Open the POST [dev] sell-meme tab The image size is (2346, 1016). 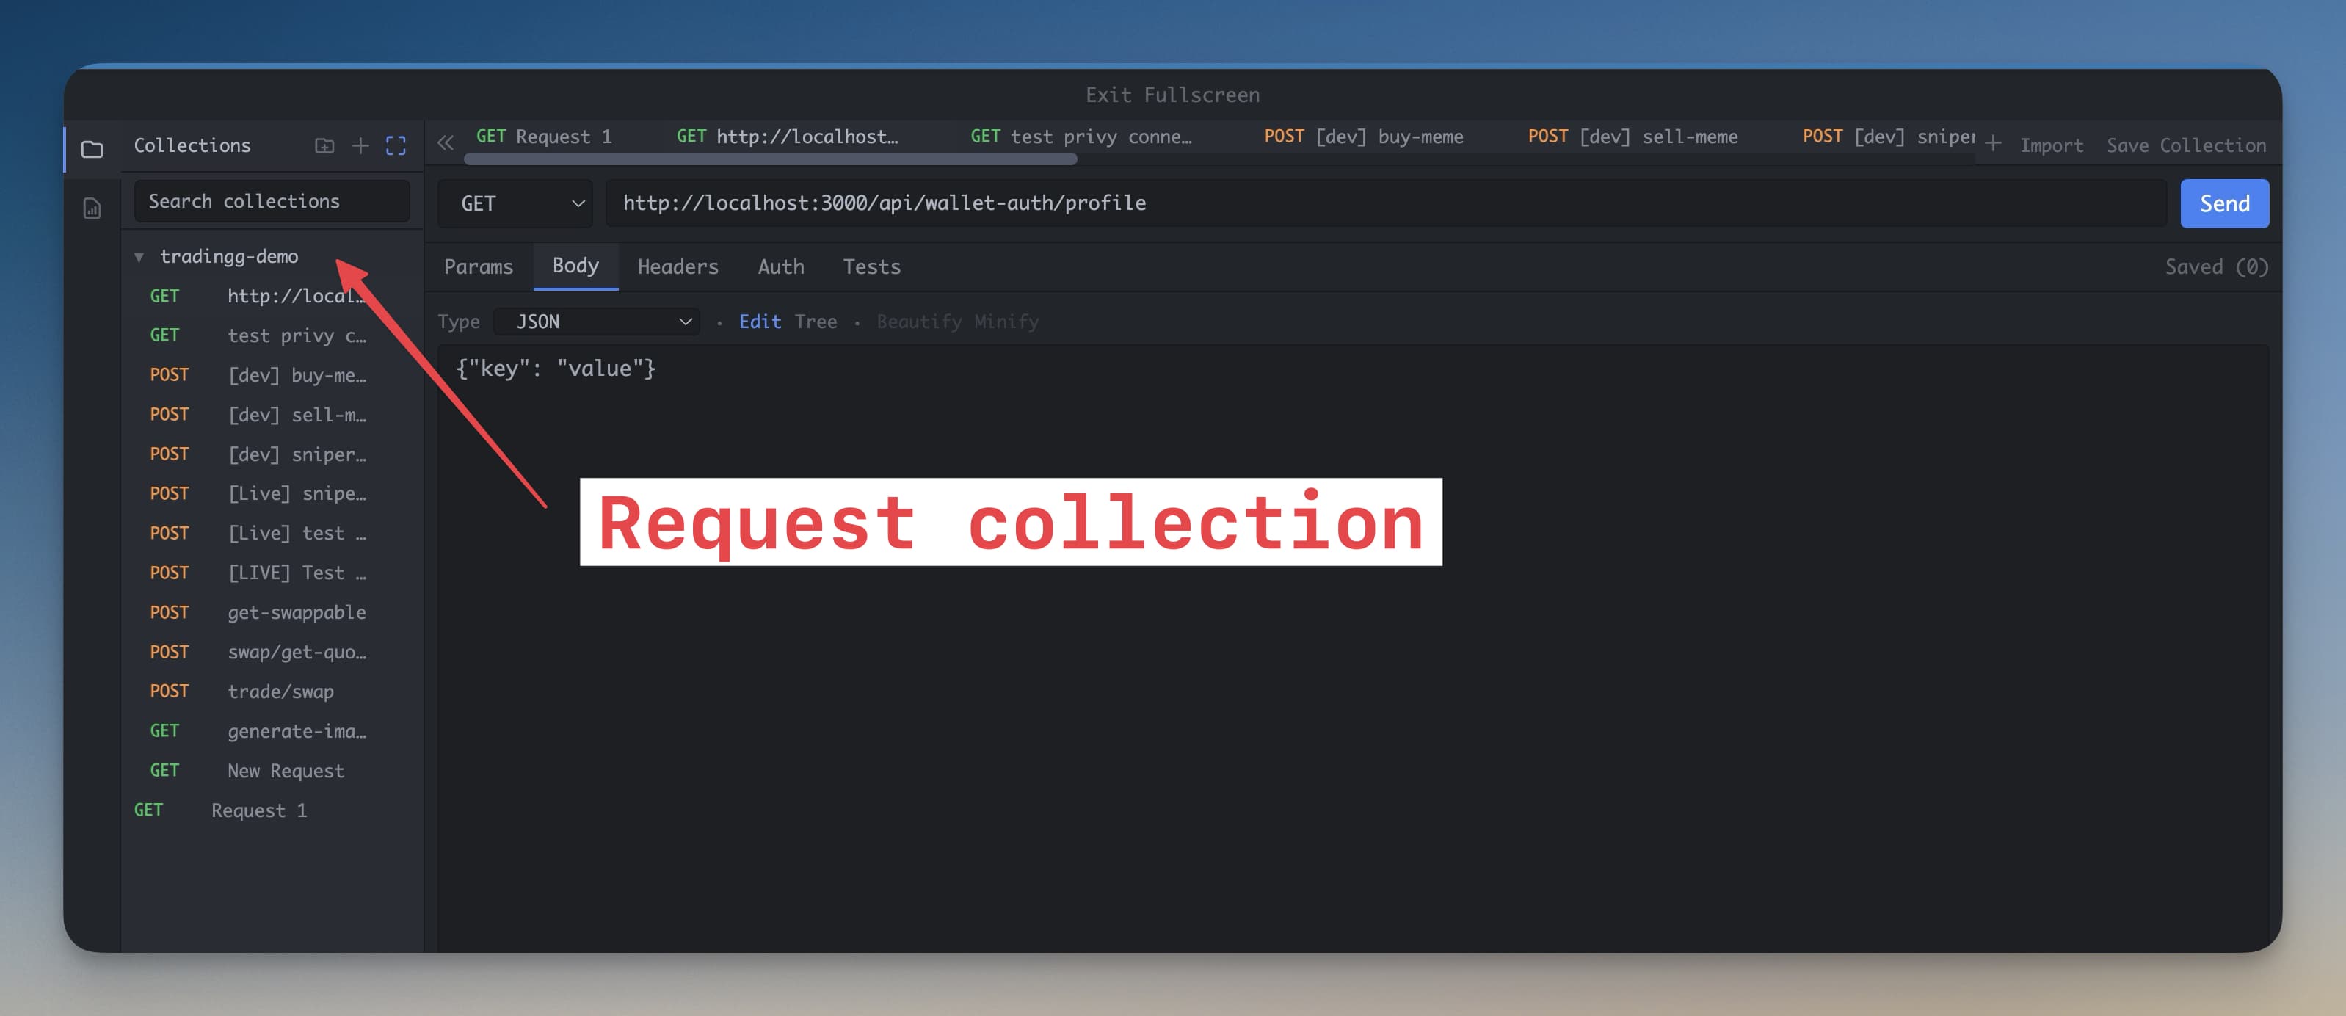[x=1633, y=137]
